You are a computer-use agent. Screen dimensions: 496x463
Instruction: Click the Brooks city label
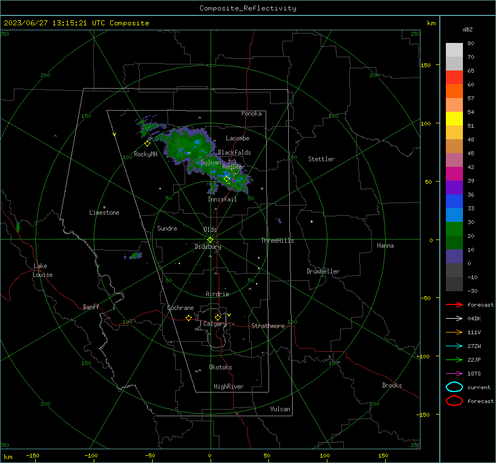[x=392, y=385]
